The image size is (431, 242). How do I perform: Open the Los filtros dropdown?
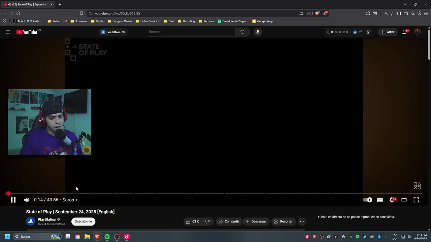pos(113,32)
